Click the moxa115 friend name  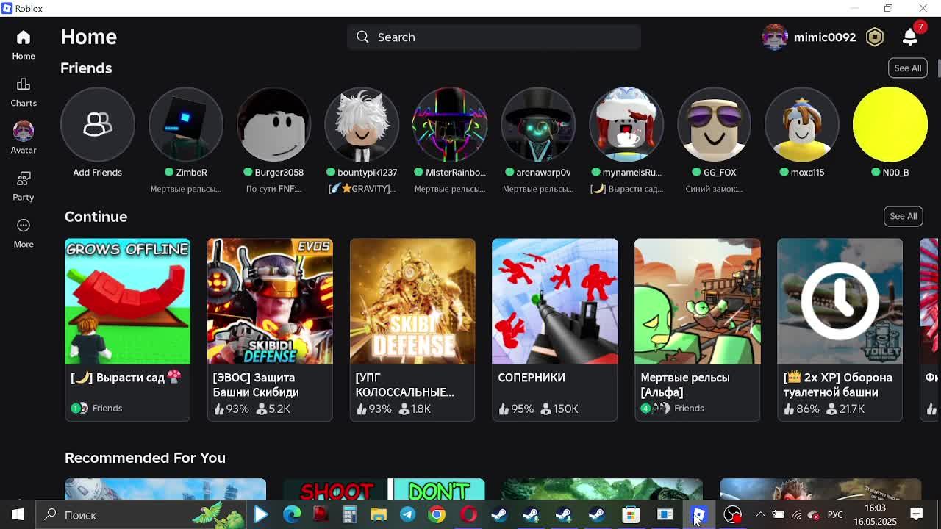[807, 173]
